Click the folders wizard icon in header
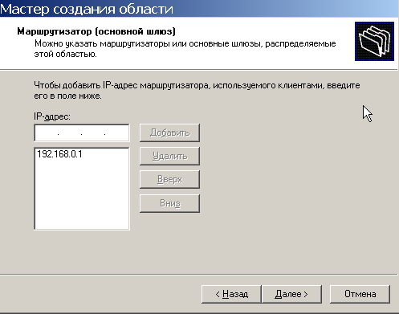The width and height of the screenshot is (399, 314). coord(374,41)
